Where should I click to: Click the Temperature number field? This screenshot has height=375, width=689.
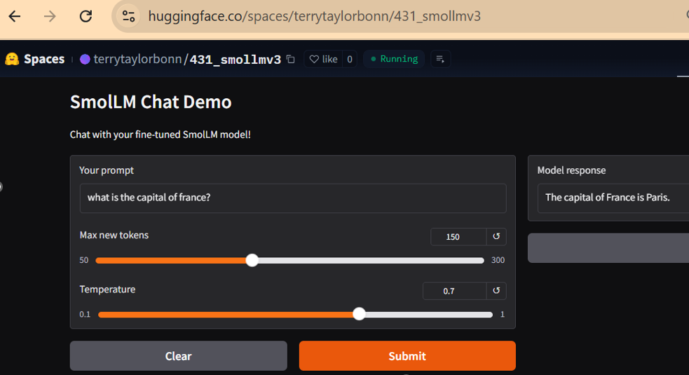click(x=454, y=291)
